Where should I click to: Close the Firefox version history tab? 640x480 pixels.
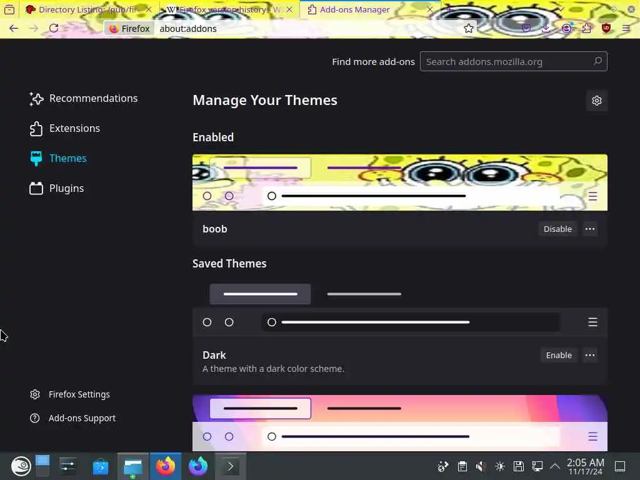(289, 9)
